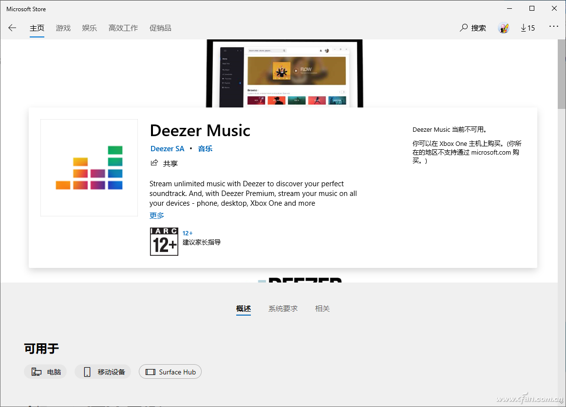Click the 12+ rating link
566x407 pixels.
[x=188, y=233]
